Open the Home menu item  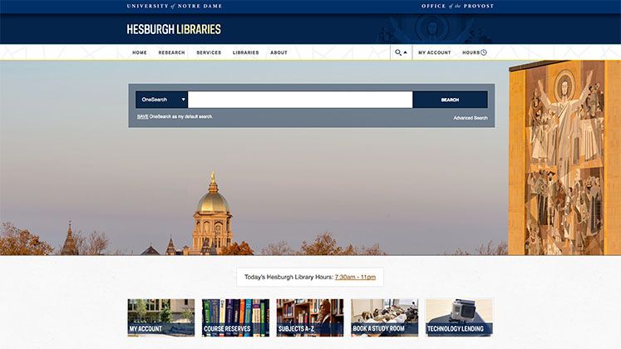coord(140,52)
